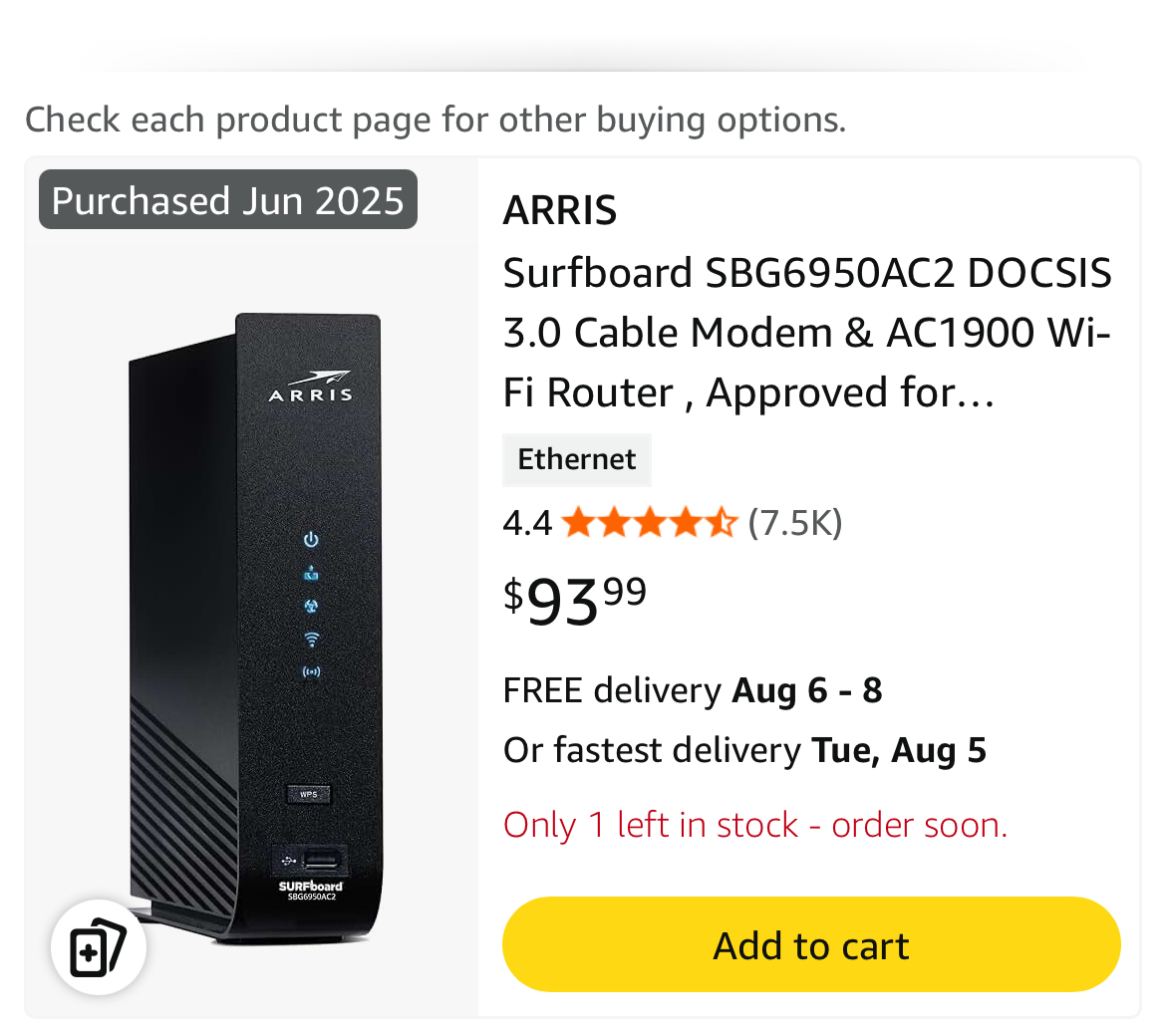Click the orange star rating icons

(649, 522)
